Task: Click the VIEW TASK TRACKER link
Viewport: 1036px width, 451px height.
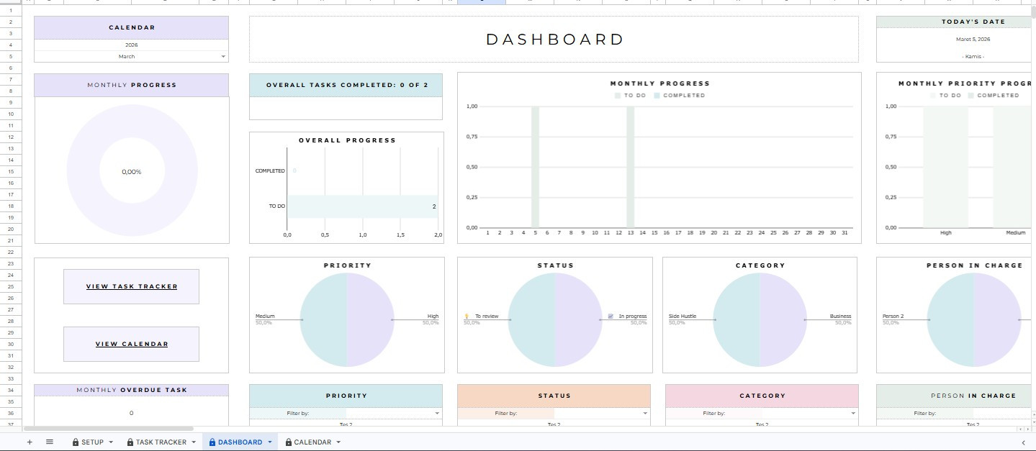Action: [132, 286]
